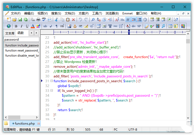Click the password filter input field
Screen dimensions: 194x135
(x=21, y=40)
